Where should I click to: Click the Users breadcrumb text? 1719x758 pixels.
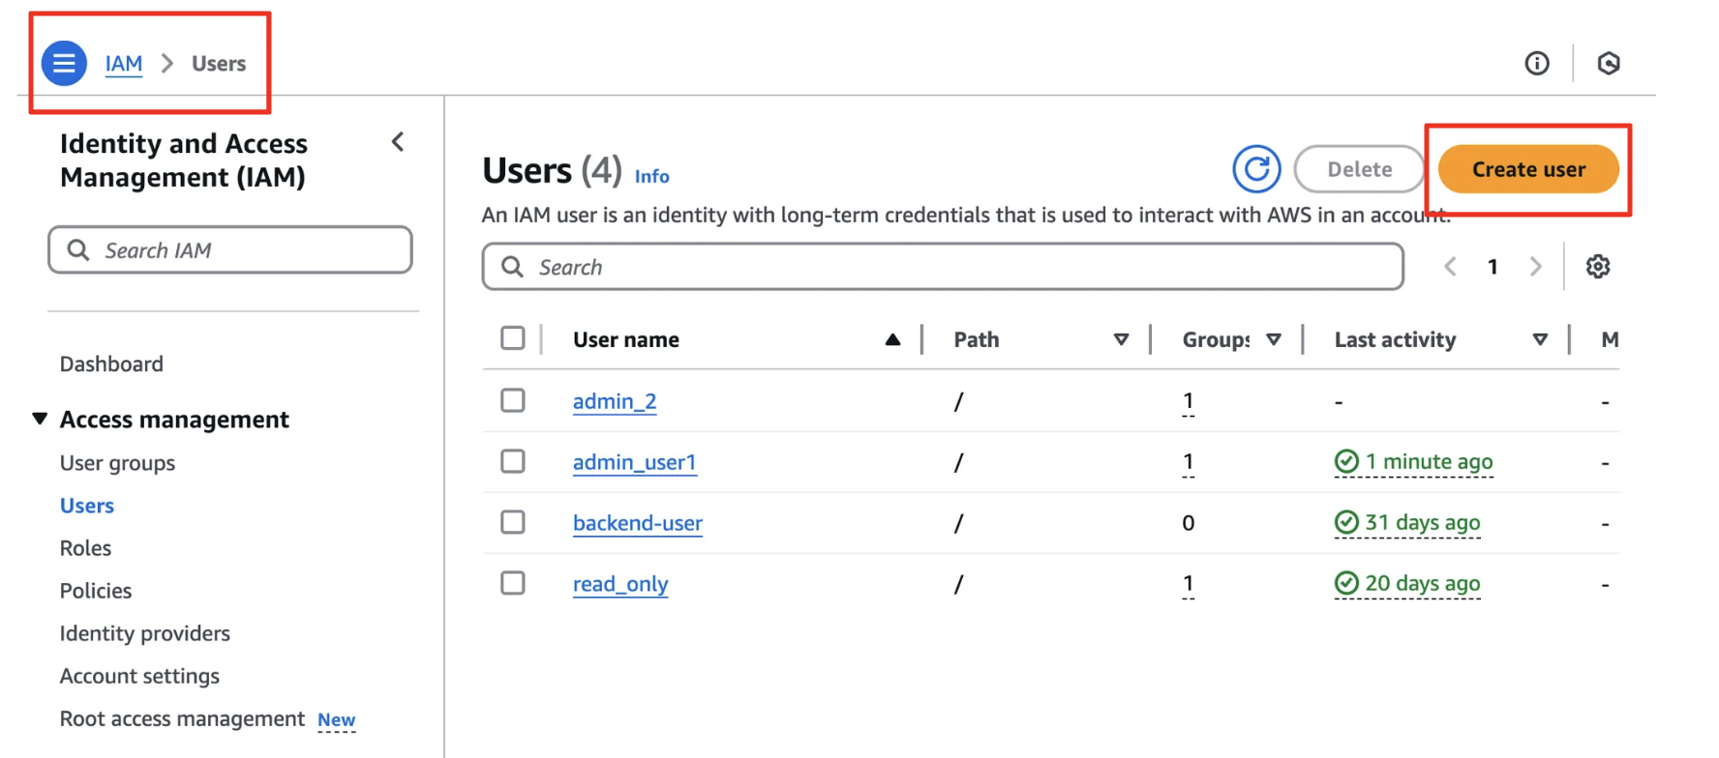click(219, 64)
